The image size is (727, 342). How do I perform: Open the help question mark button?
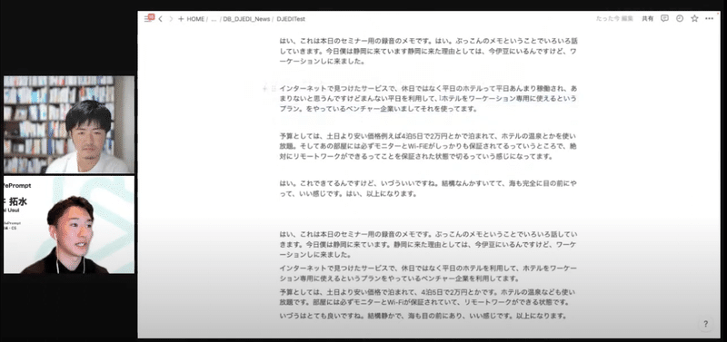pos(706,324)
